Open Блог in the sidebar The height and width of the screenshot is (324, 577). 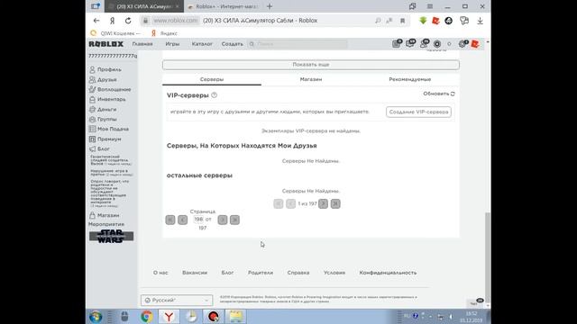[99, 148]
